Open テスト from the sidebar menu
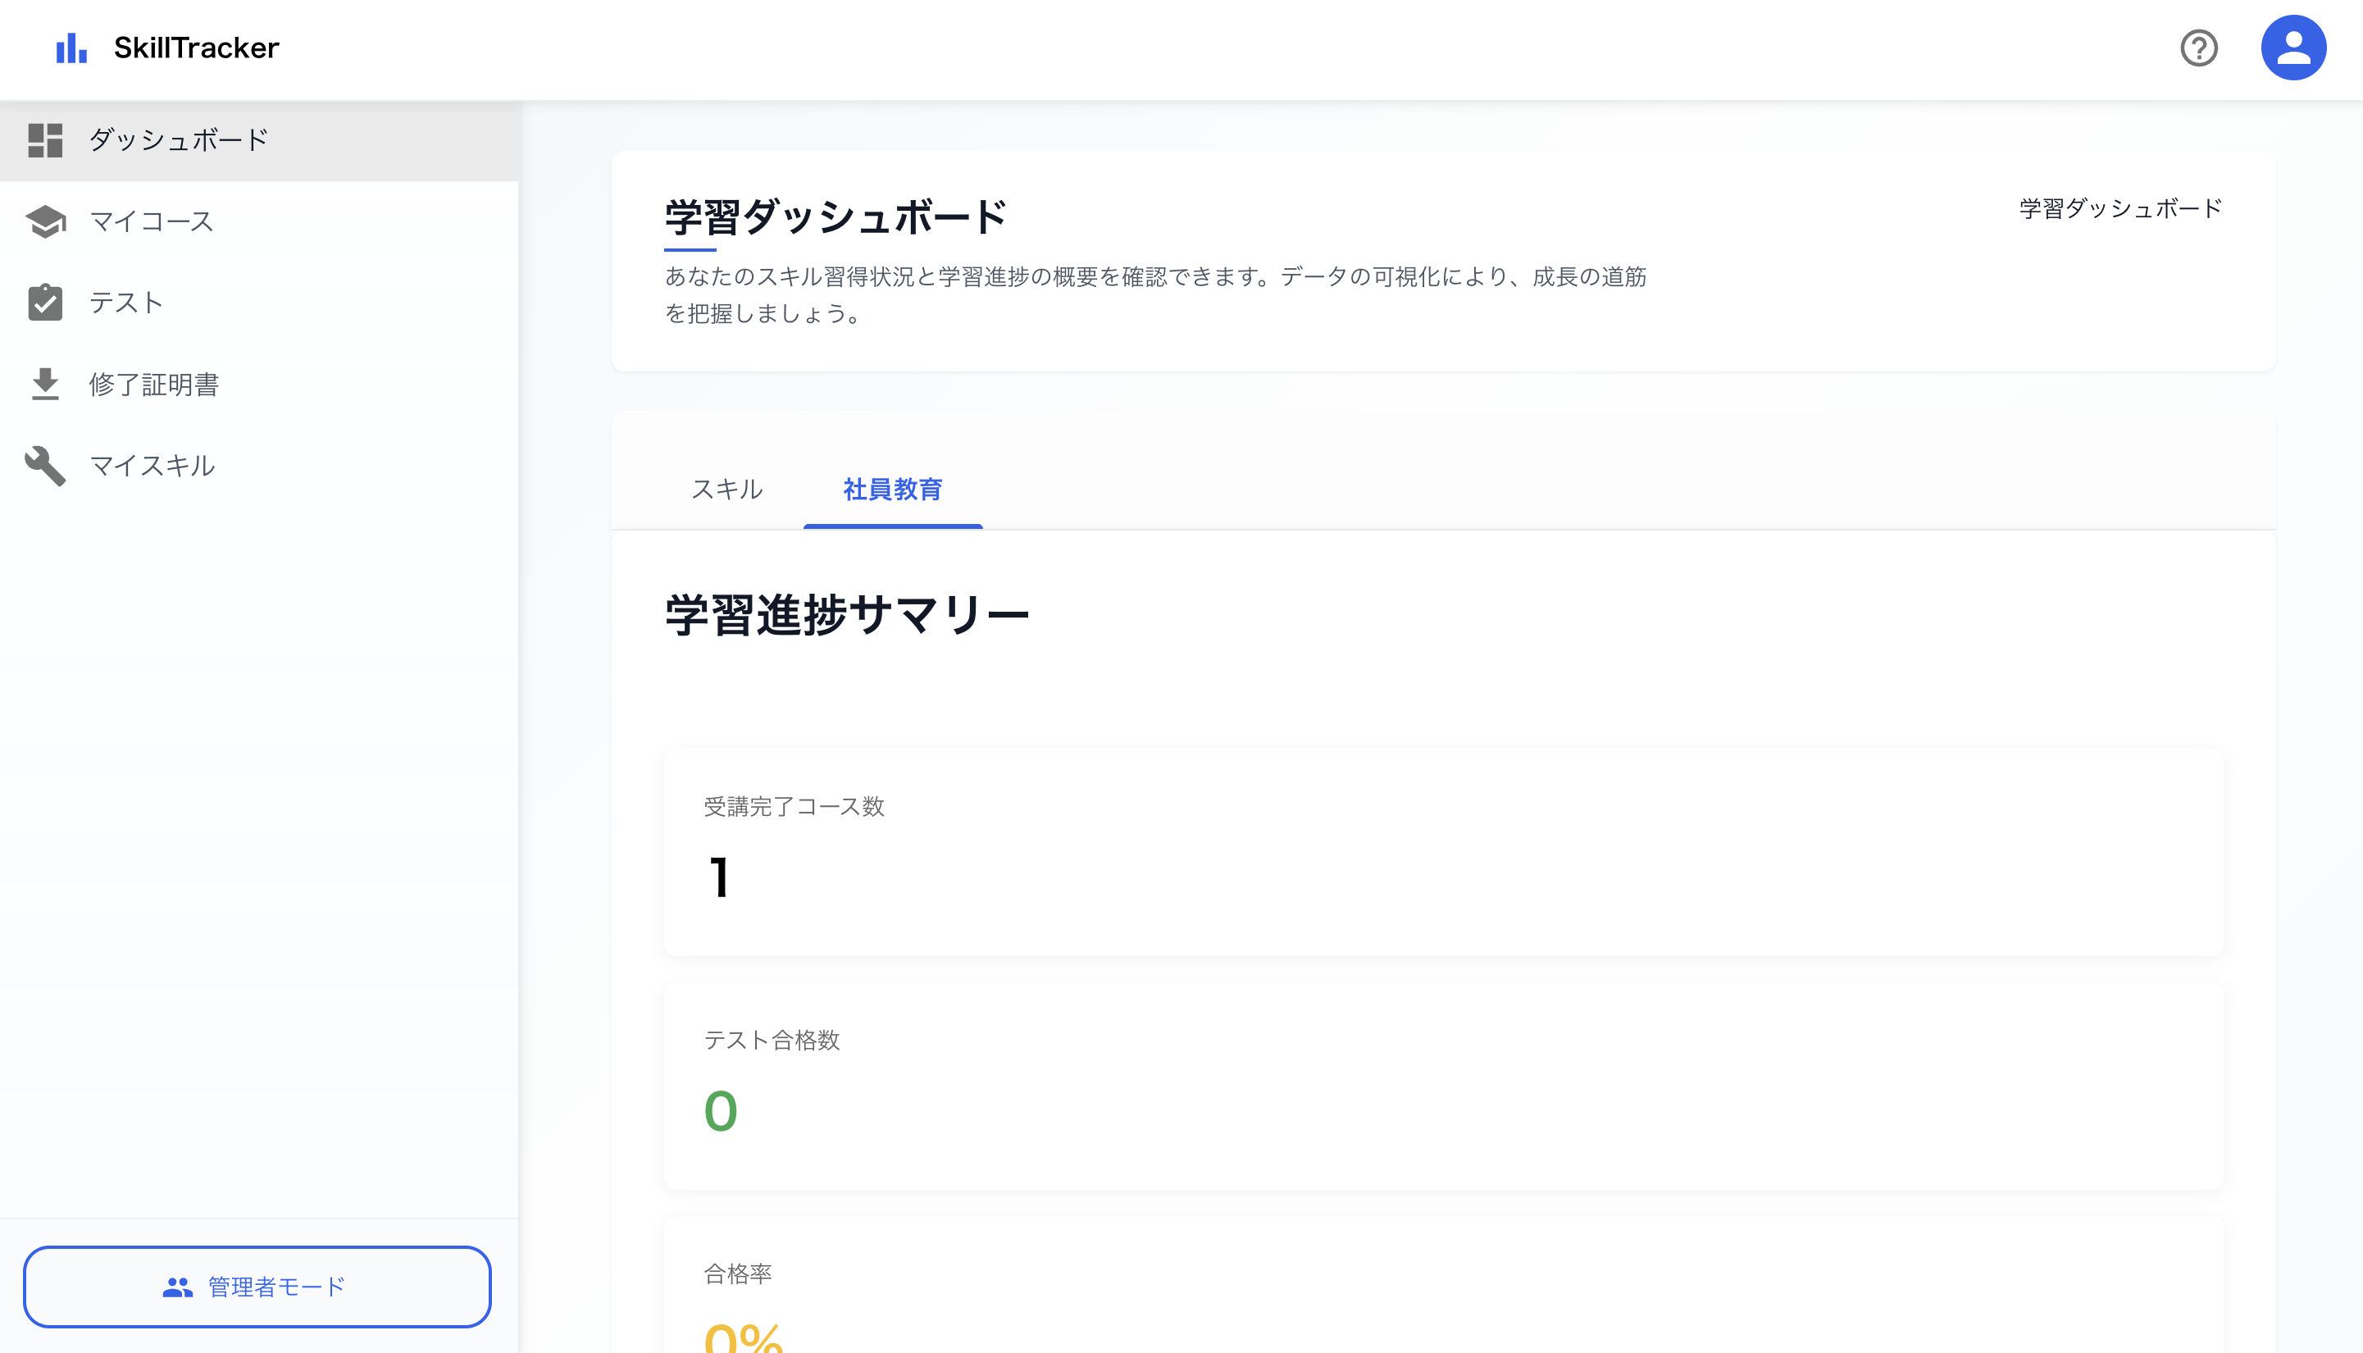 coord(126,302)
